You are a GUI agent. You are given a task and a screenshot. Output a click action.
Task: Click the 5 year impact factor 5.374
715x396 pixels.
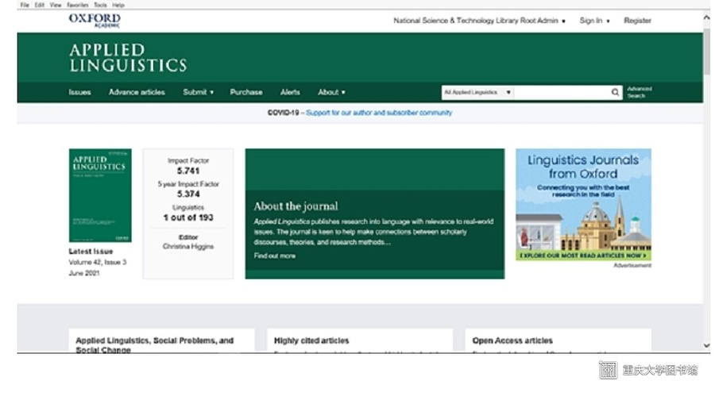tap(188, 194)
